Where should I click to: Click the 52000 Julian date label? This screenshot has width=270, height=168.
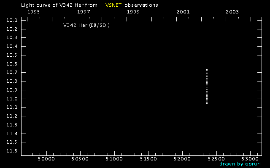(182, 159)
